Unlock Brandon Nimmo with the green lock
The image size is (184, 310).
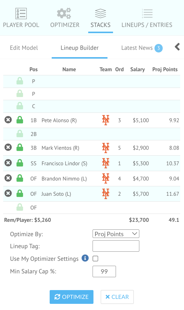click(20, 178)
